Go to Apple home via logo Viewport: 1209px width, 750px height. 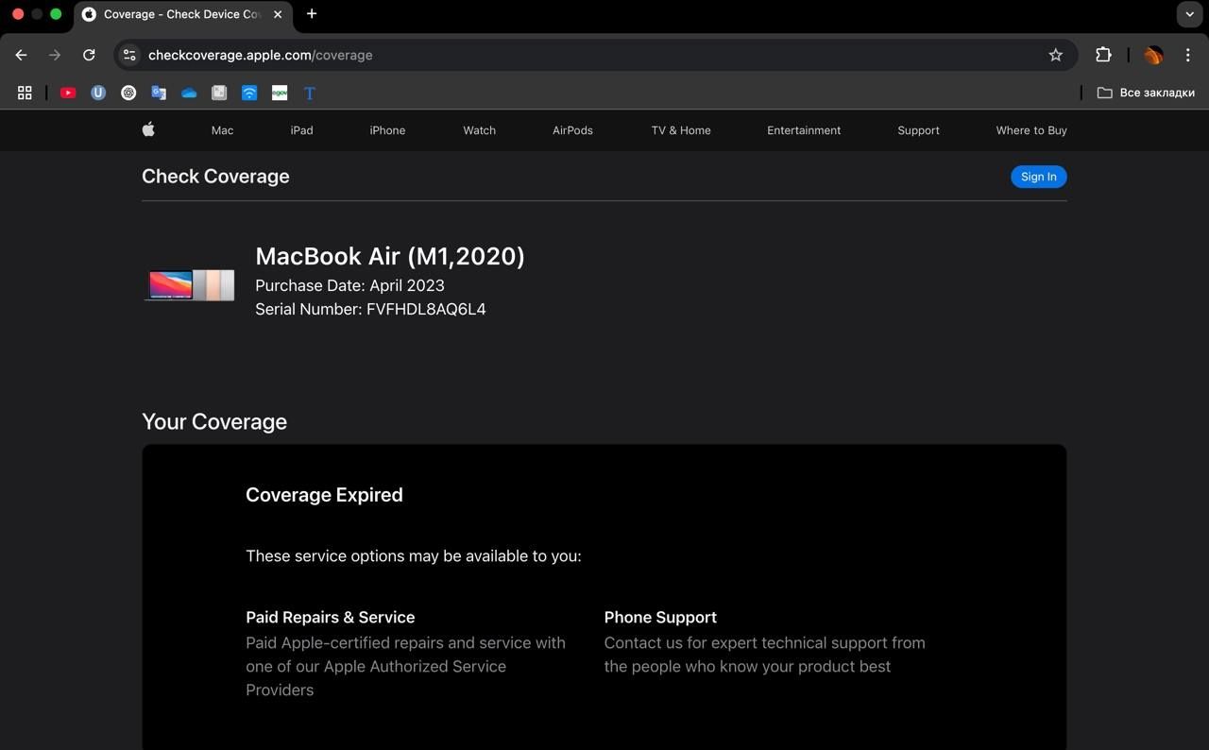148,130
